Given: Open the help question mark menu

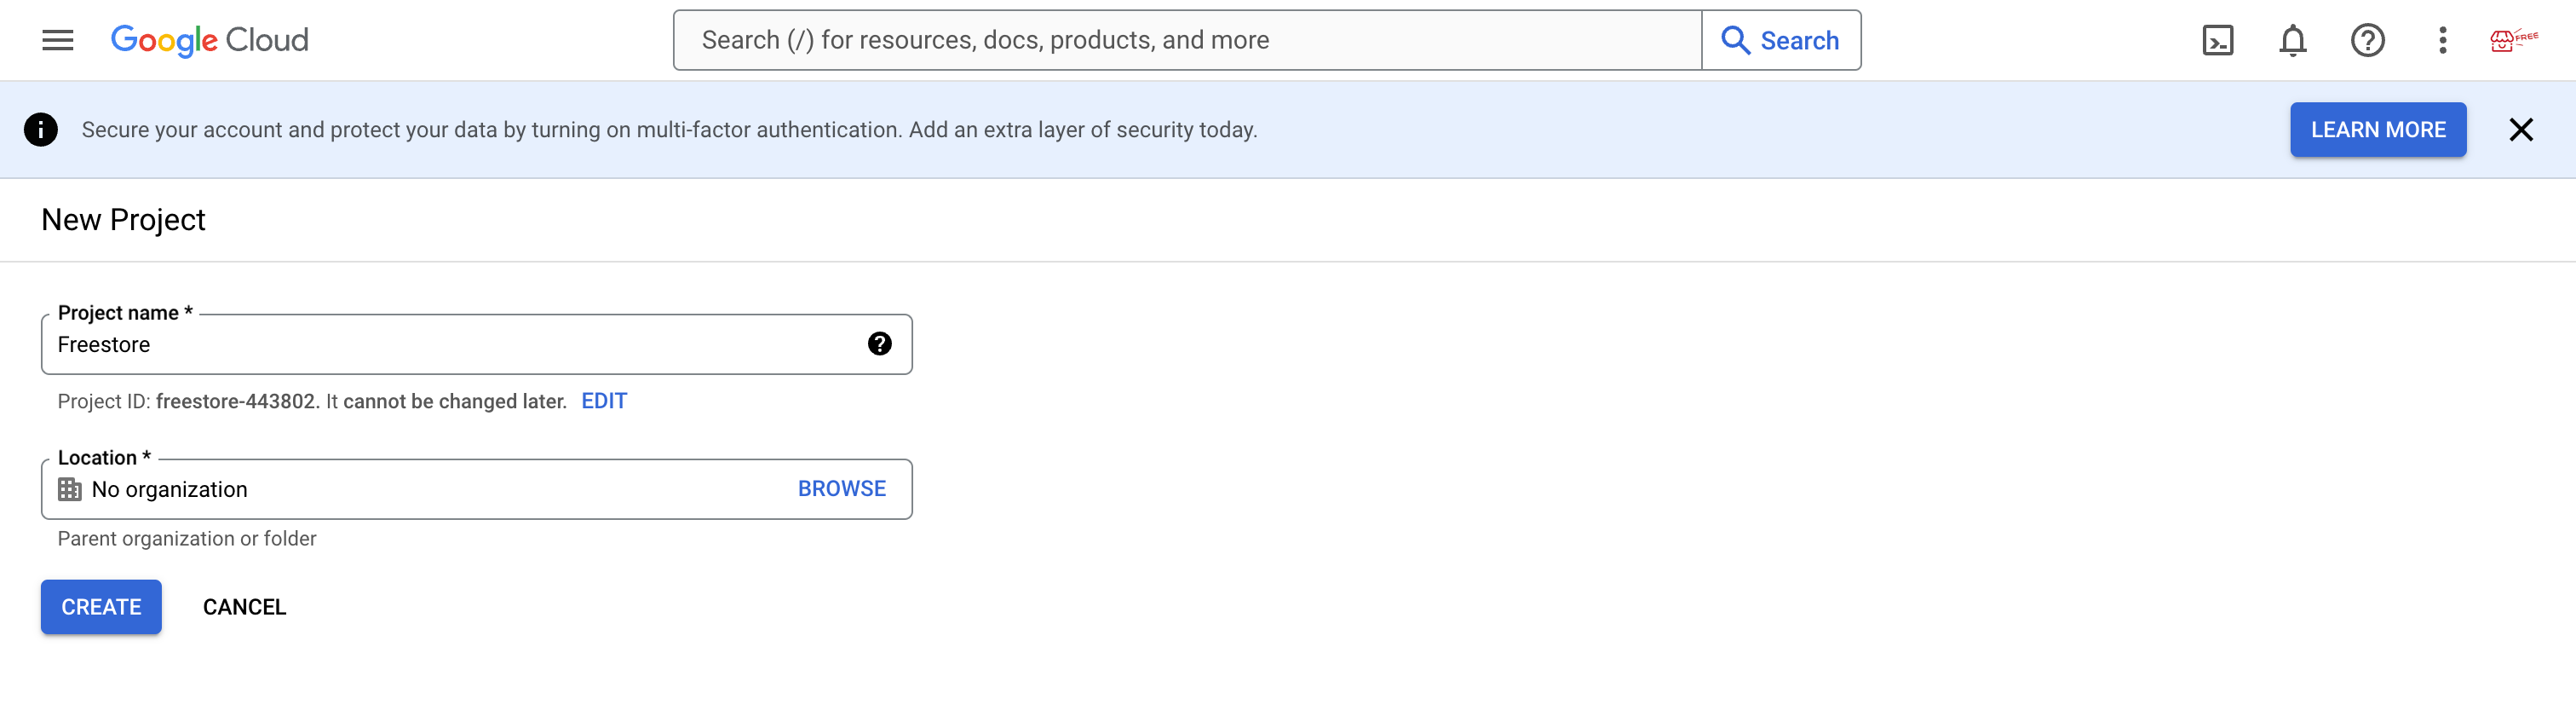Looking at the screenshot, I should [x=2367, y=40].
